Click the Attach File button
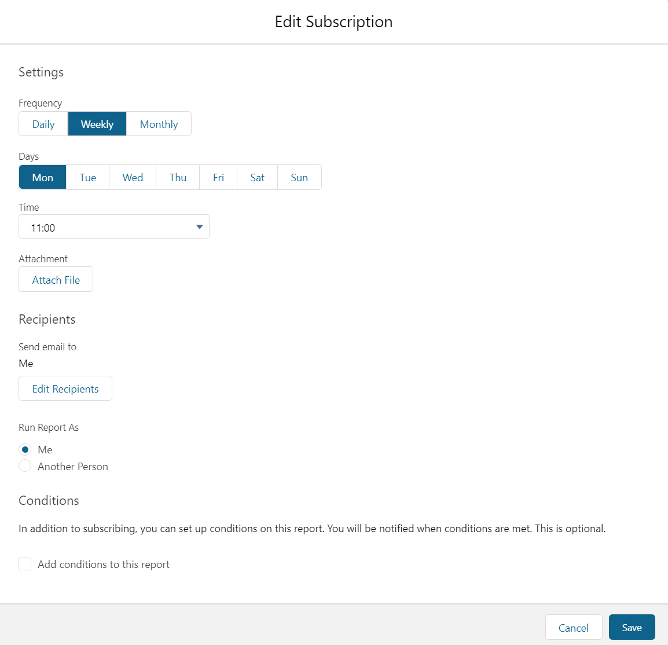 56,280
